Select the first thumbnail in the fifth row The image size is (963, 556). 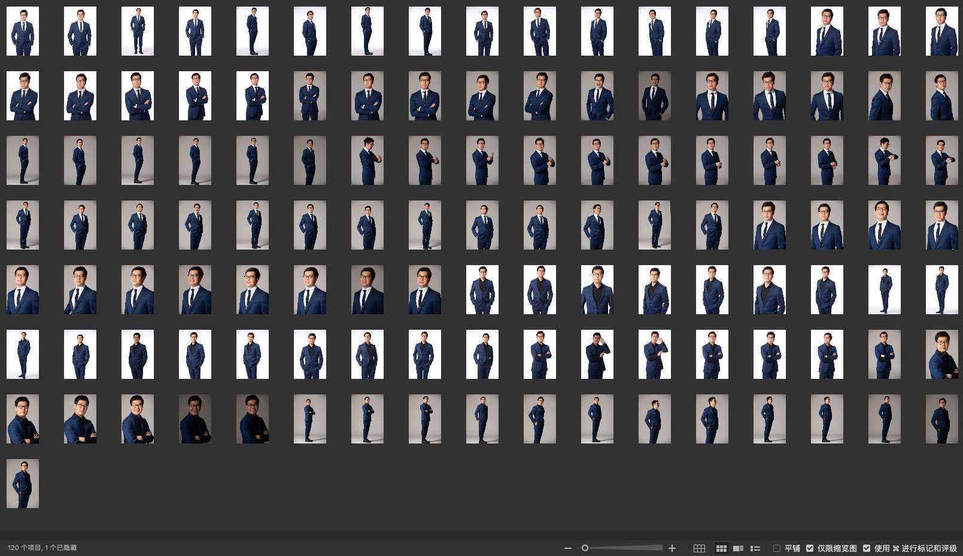pyautogui.click(x=23, y=290)
